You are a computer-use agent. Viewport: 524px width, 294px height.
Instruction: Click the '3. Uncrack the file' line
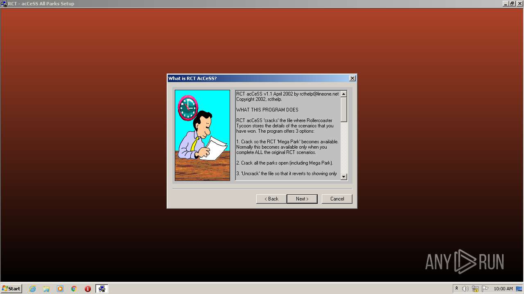(287, 174)
